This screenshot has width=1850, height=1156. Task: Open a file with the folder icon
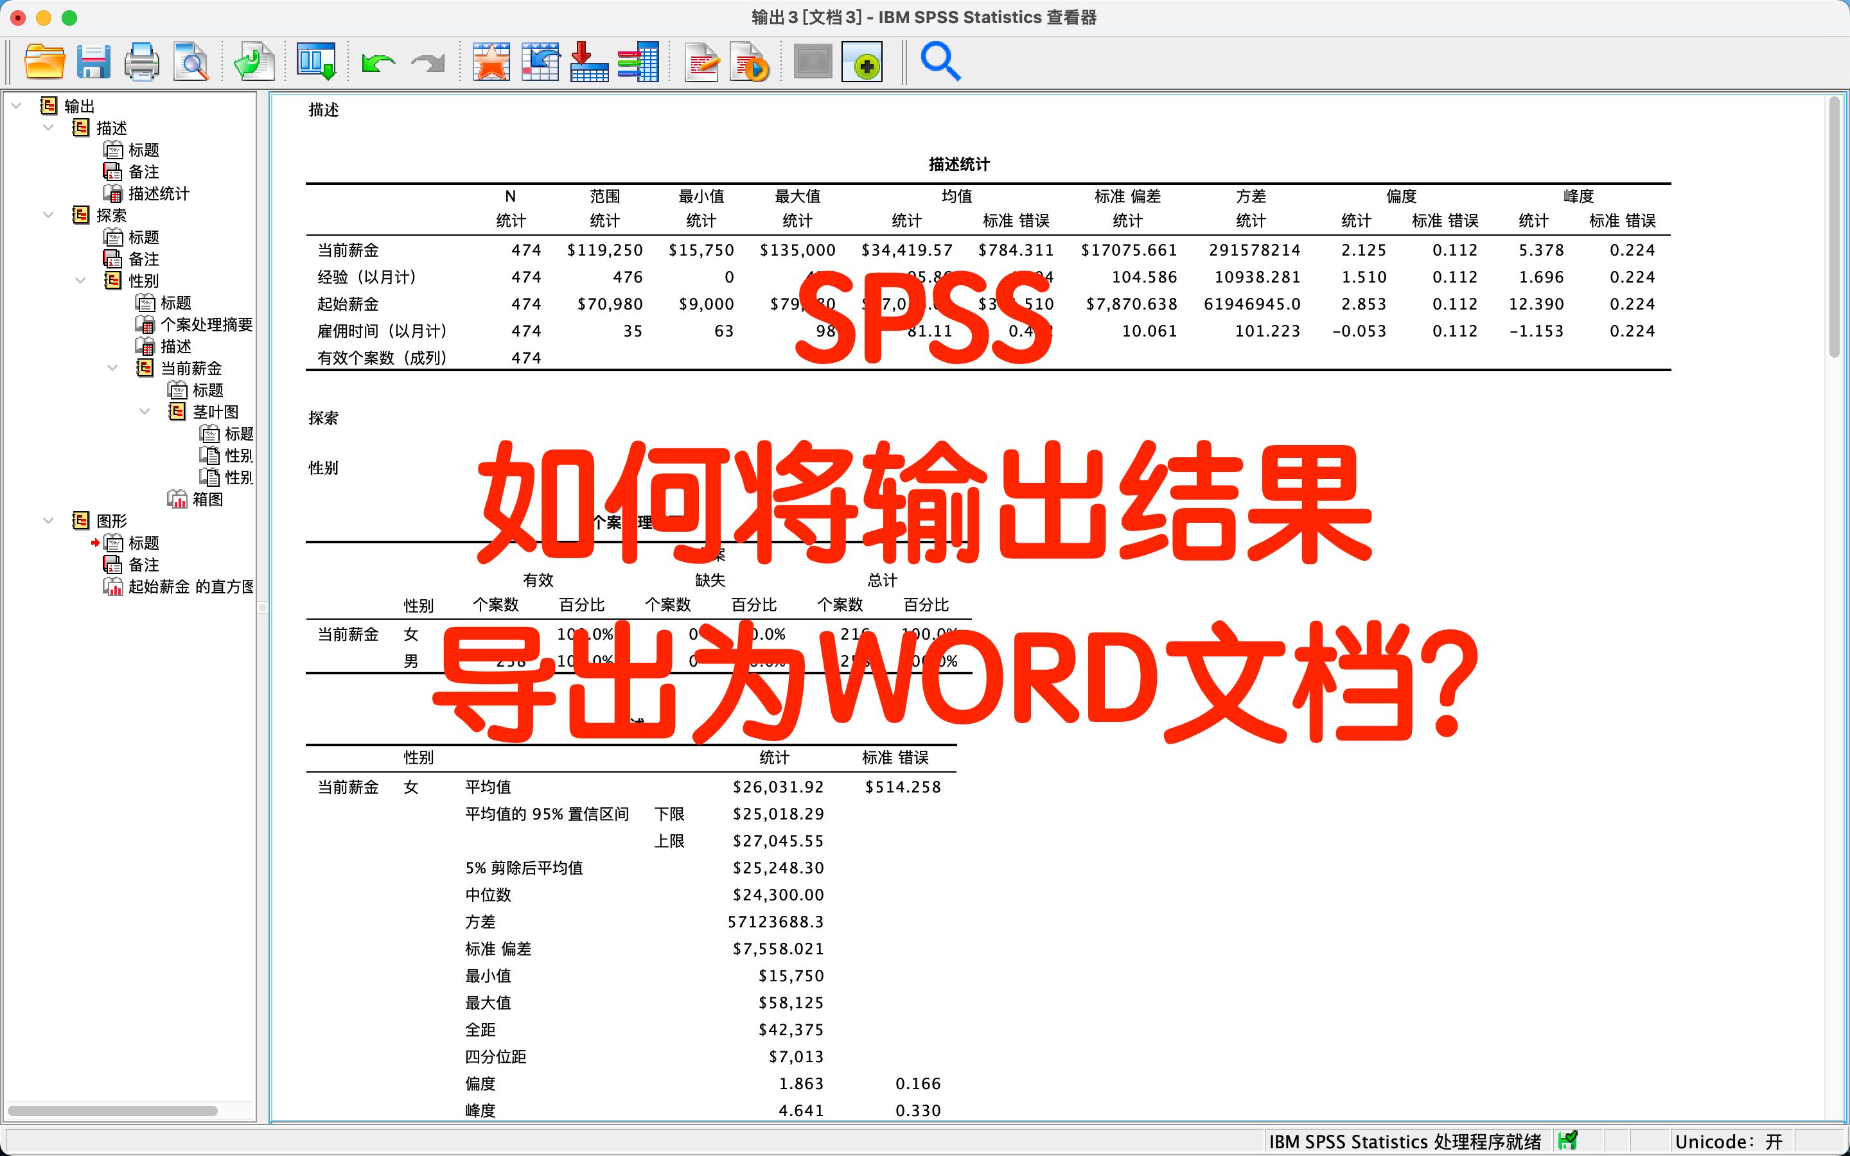[44, 62]
